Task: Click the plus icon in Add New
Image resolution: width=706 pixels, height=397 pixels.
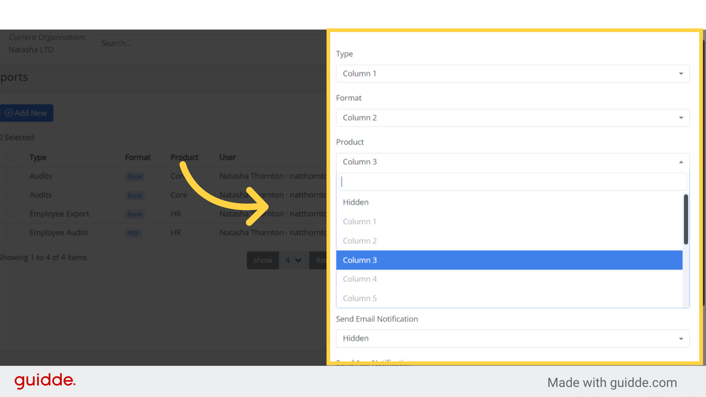Action: tap(9, 113)
